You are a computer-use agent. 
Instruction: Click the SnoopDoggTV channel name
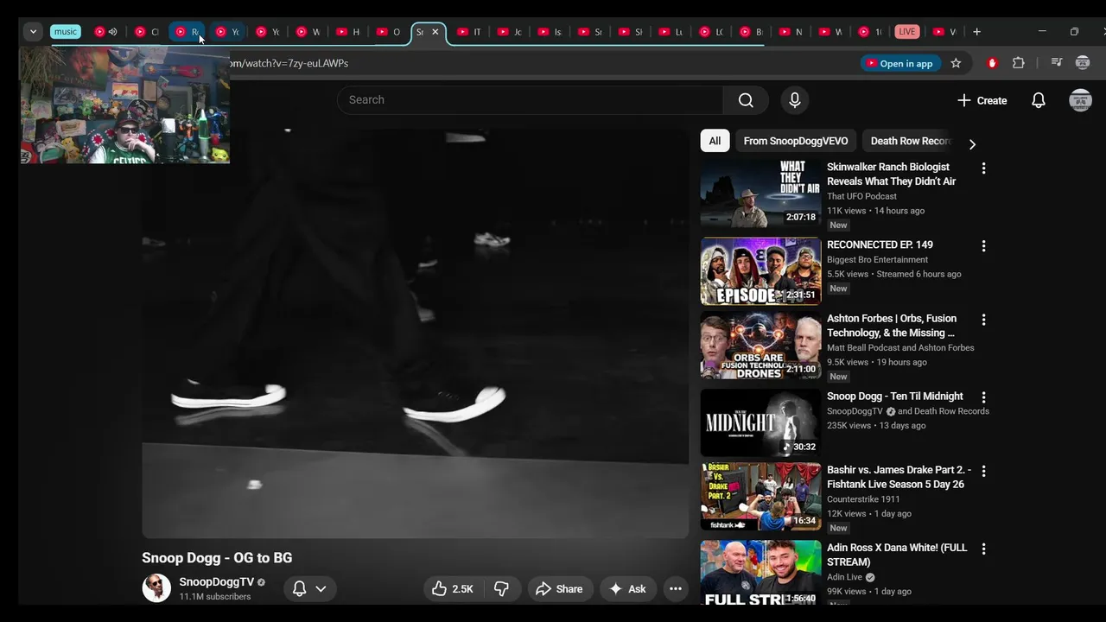coord(216,582)
